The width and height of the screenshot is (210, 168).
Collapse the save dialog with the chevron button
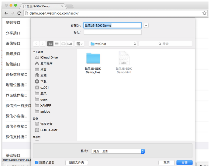click(x=146, y=26)
